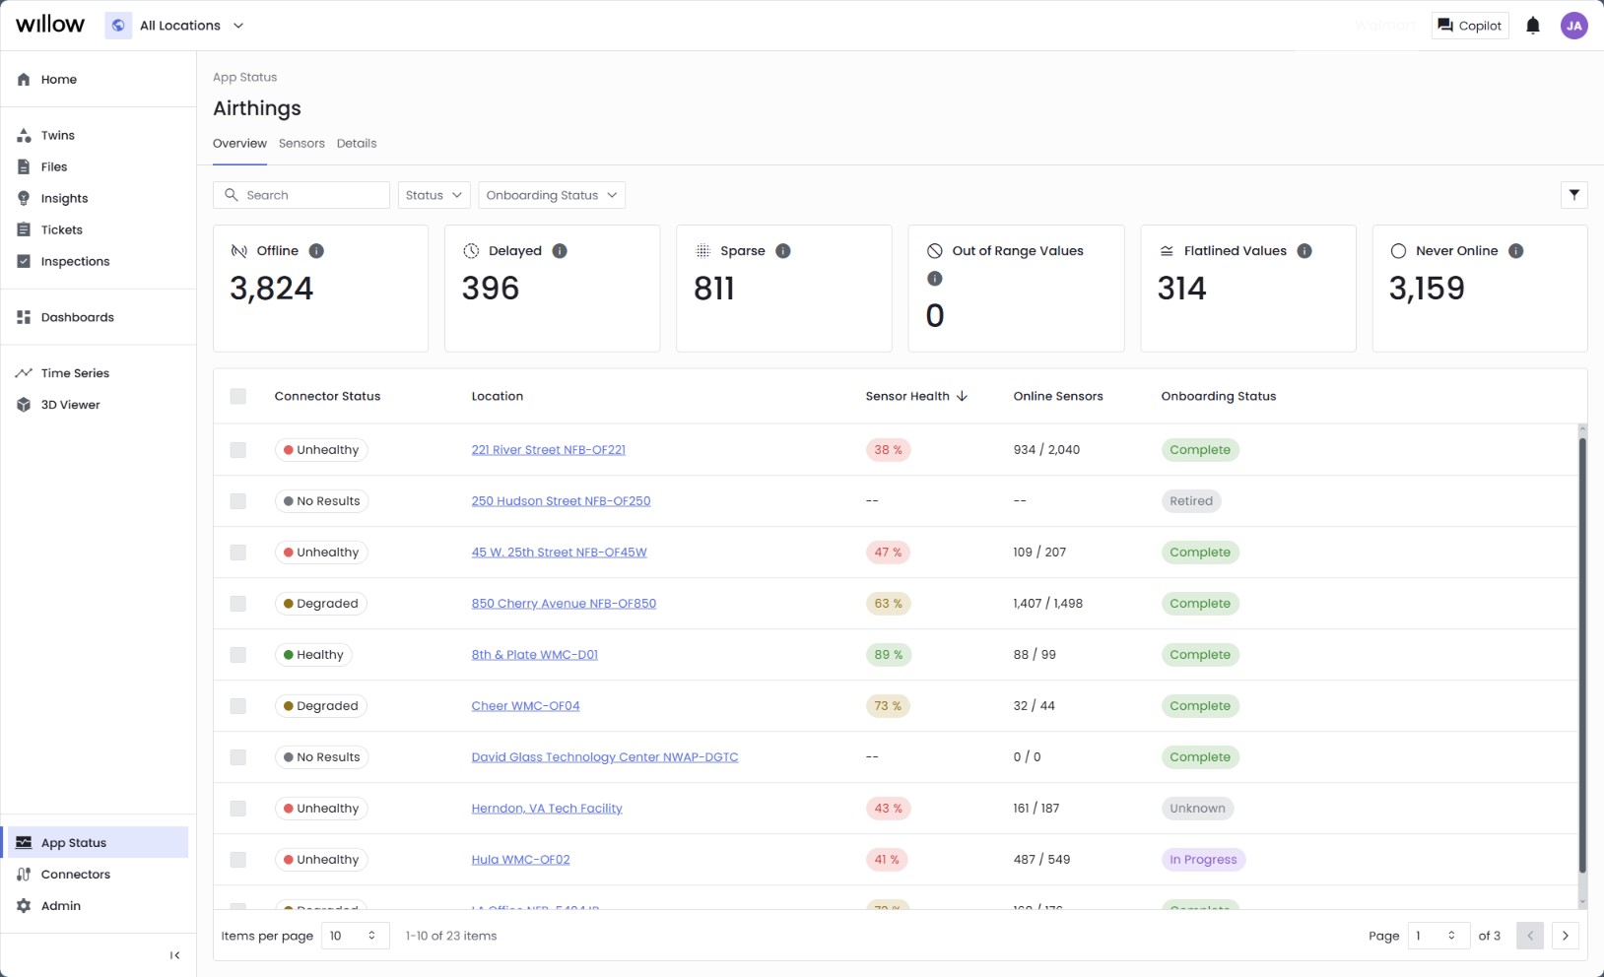Image resolution: width=1604 pixels, height=977 pixels.
Task: Tick the checkbox beside Hula WMC-OF02
Action: click(x=237, y=859)
